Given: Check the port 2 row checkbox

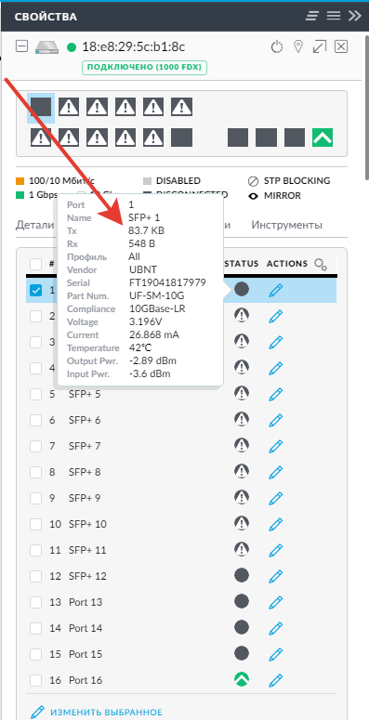Looking at the screenshot, I should tap(36, 316).
